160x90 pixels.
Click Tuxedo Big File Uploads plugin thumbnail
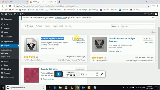[31, 45]
